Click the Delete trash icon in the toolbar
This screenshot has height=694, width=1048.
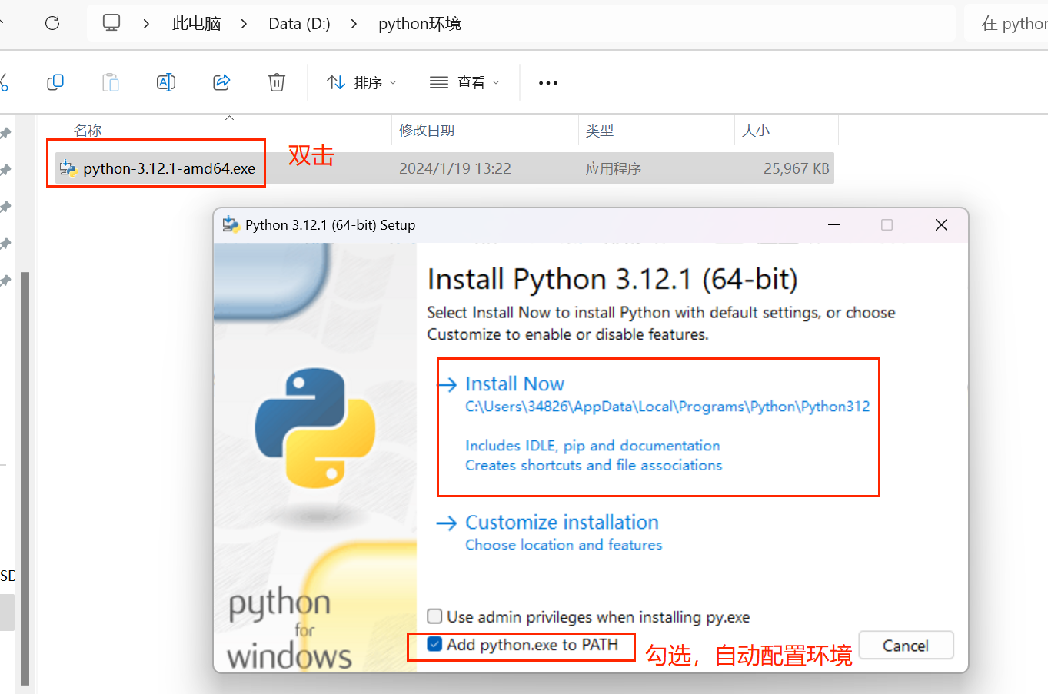(x=277, y=82)
